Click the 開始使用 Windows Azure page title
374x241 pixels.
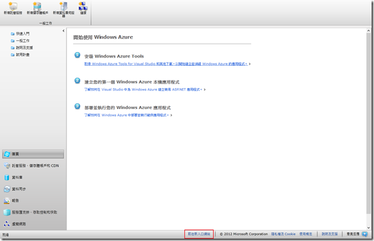coord(103,37)
